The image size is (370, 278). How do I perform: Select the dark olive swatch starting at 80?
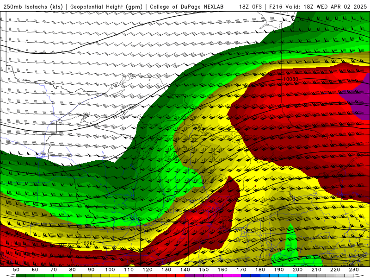tap(77, 276)
